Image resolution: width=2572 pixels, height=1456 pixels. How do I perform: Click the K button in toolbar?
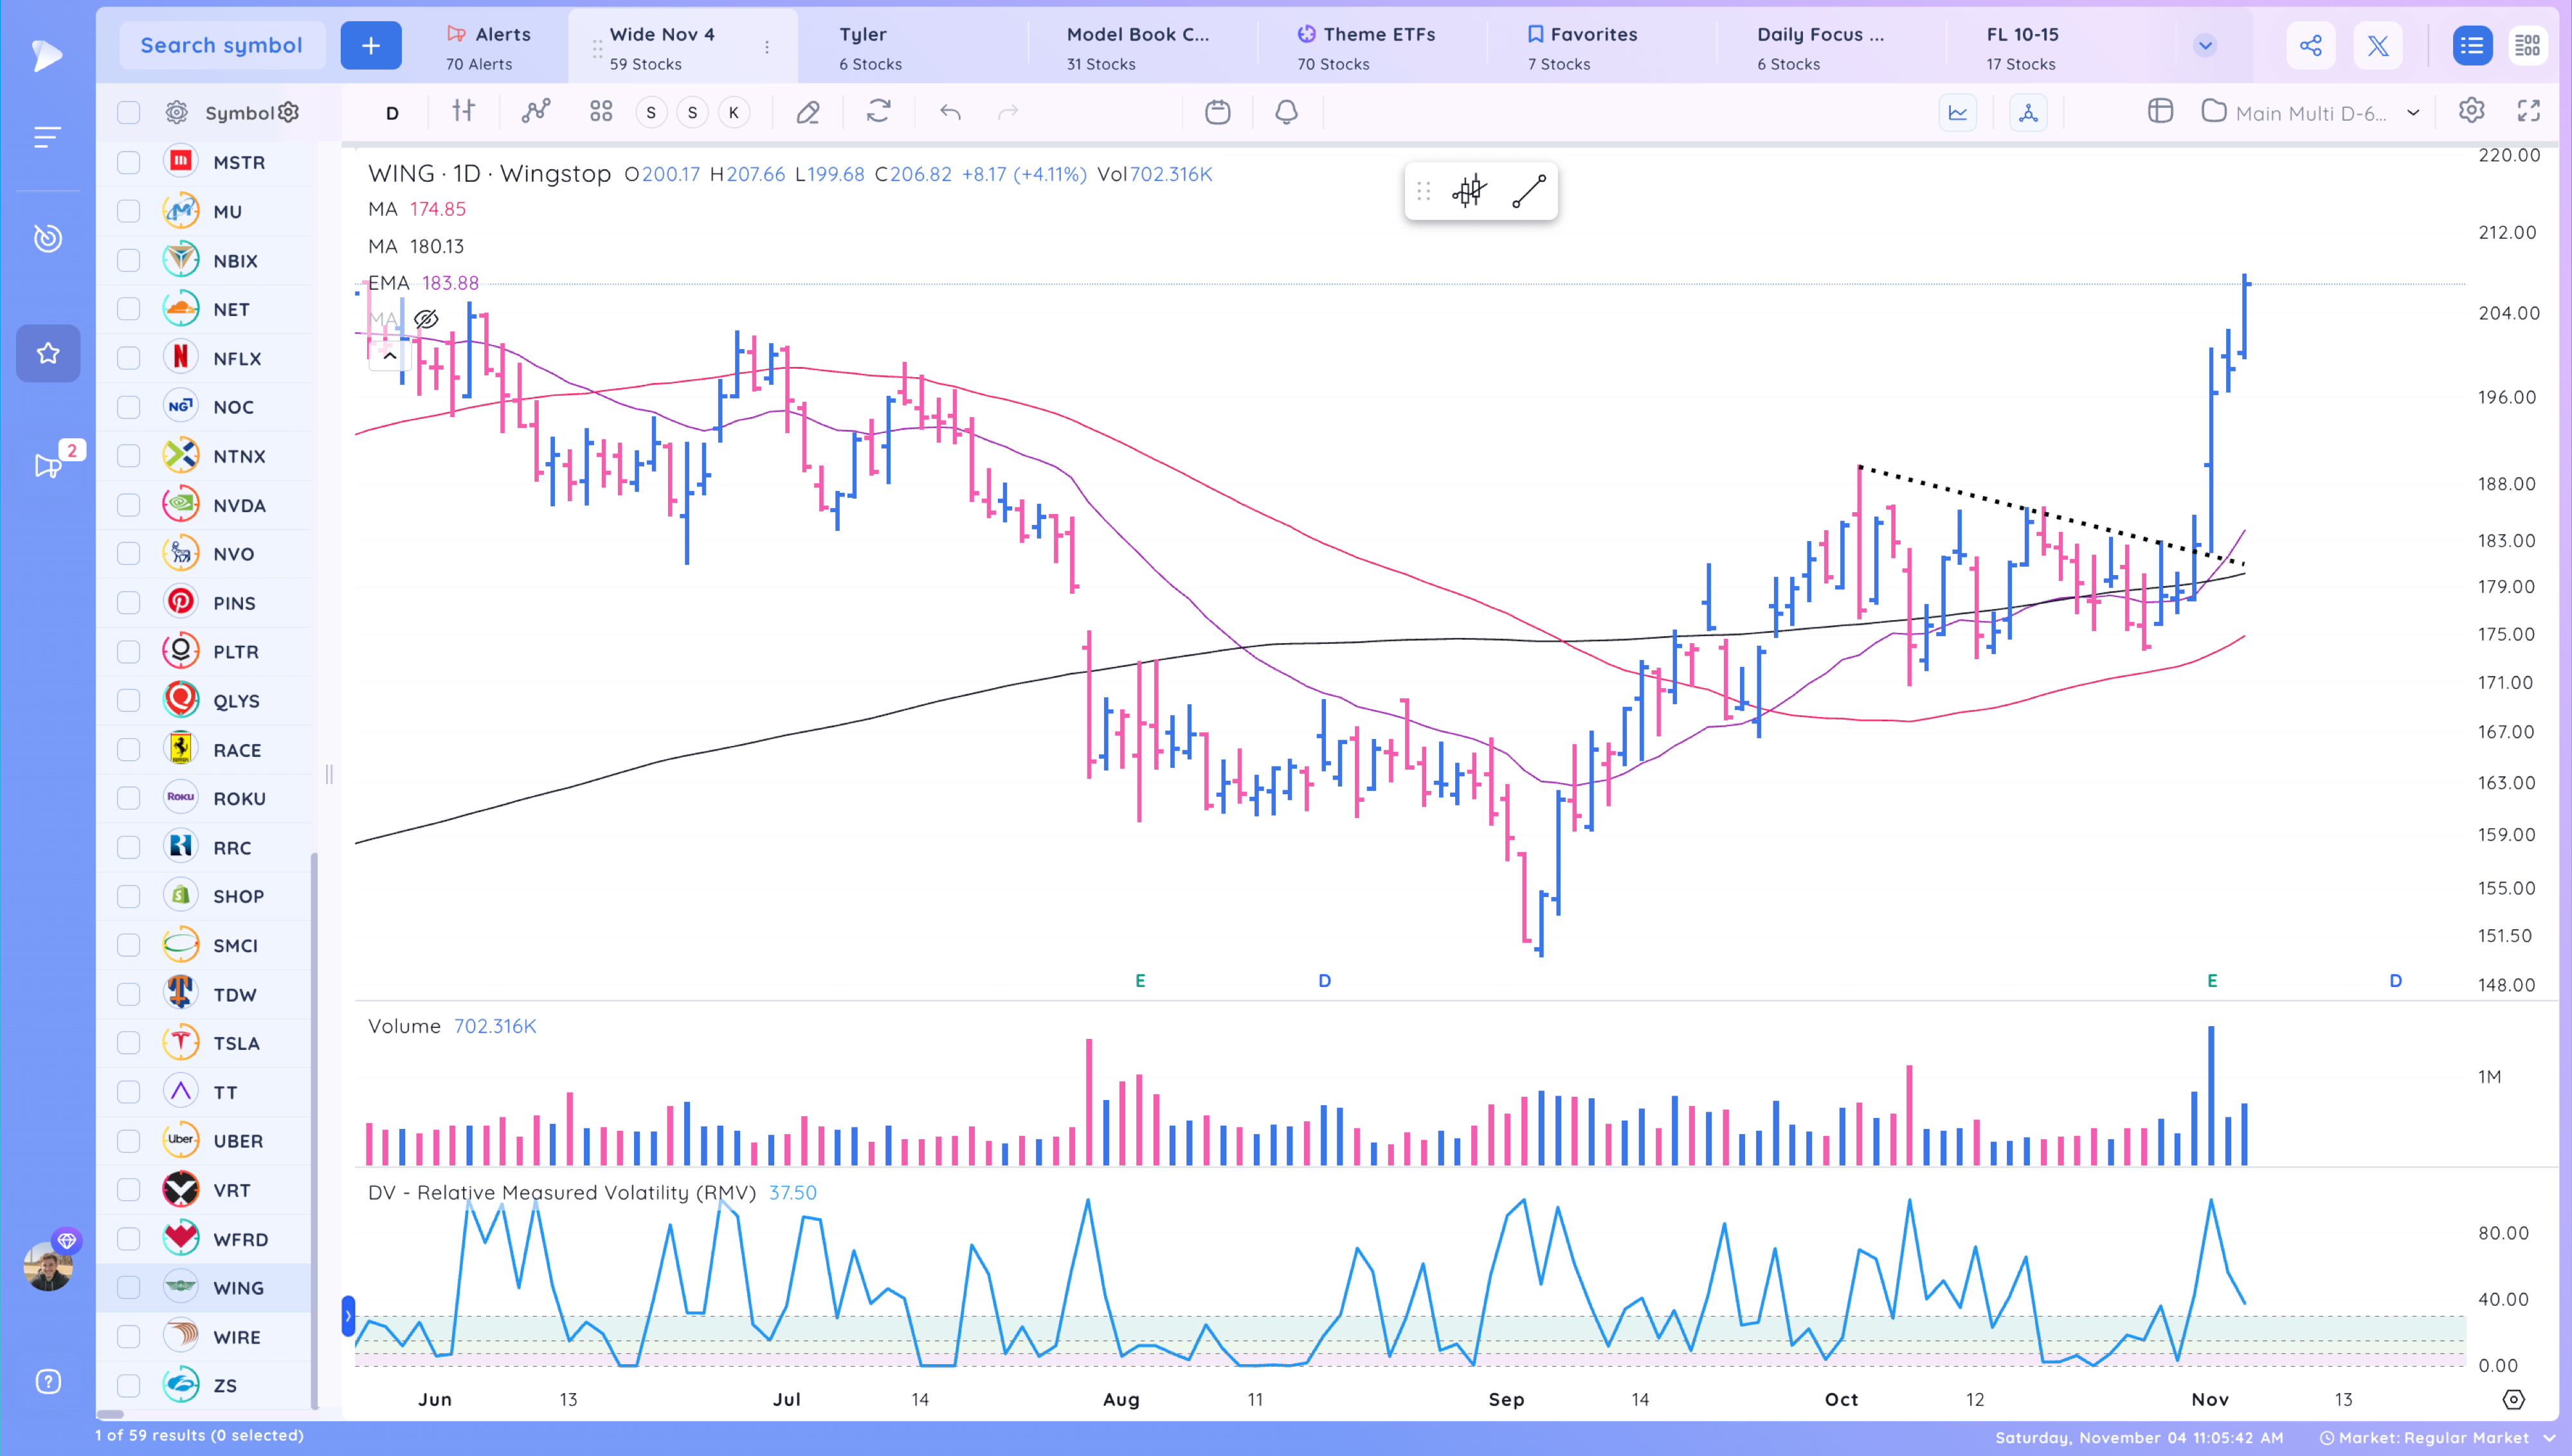click(x=733, y=112)
